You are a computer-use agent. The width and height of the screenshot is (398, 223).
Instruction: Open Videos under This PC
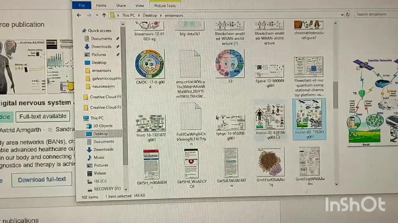[100, 173]
